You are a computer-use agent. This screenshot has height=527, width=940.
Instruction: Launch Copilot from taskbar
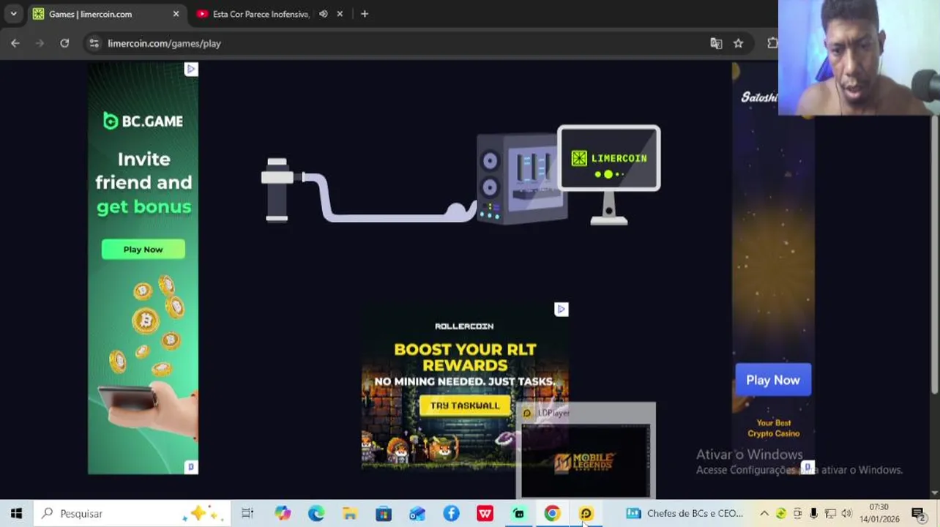tap(283, 514)
